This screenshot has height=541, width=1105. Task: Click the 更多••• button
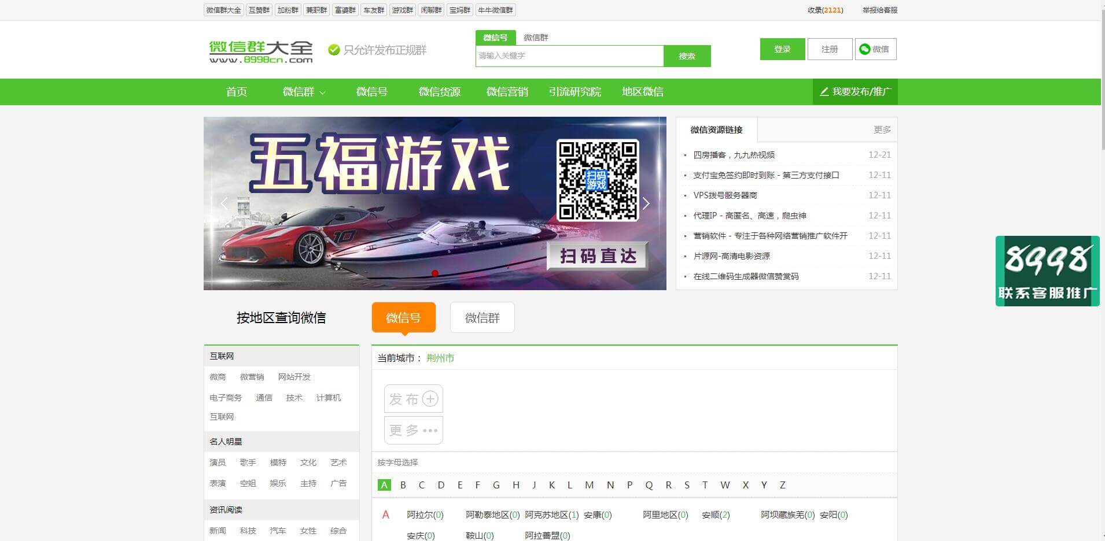tap(412, 429)
